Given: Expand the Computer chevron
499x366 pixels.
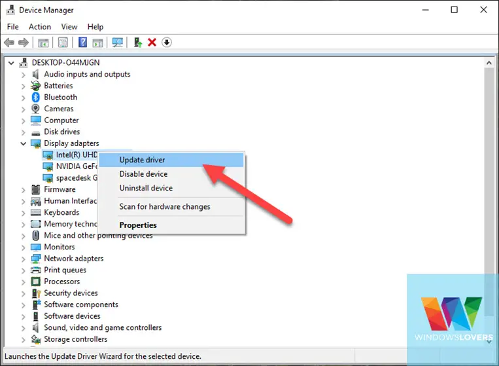Looking at the screenshot, I should [23, 120].
